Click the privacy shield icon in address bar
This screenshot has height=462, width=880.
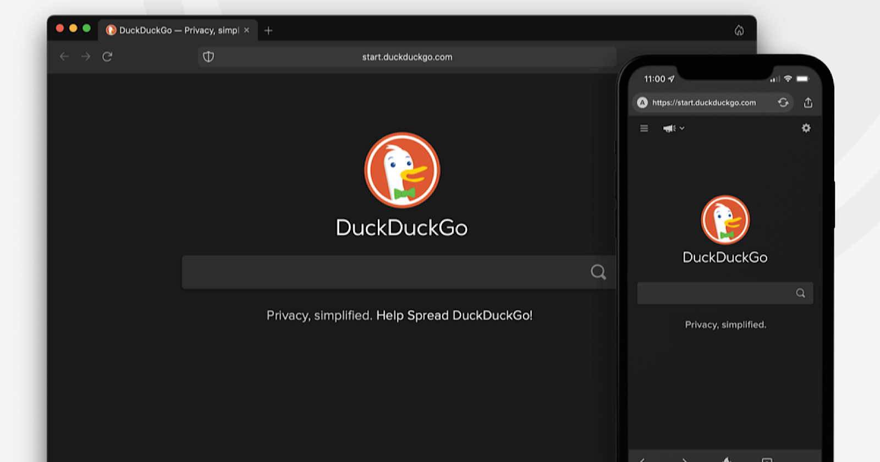point(208,57)
